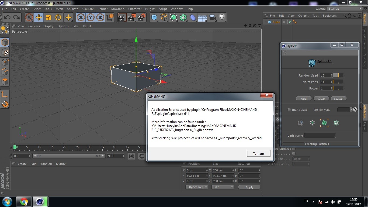Open the Layout Startup dropdown
The width and height of the screenshot is (368, 207).
(x=345, y=9)
